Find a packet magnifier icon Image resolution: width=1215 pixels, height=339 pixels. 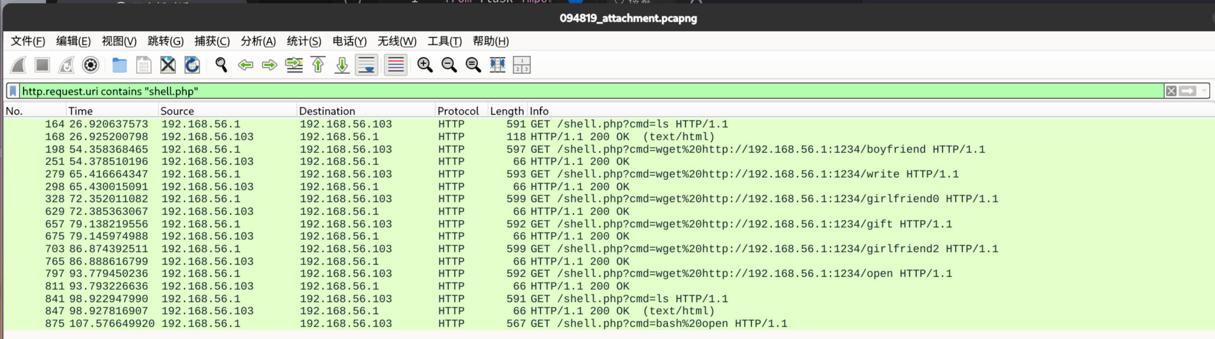221,65
